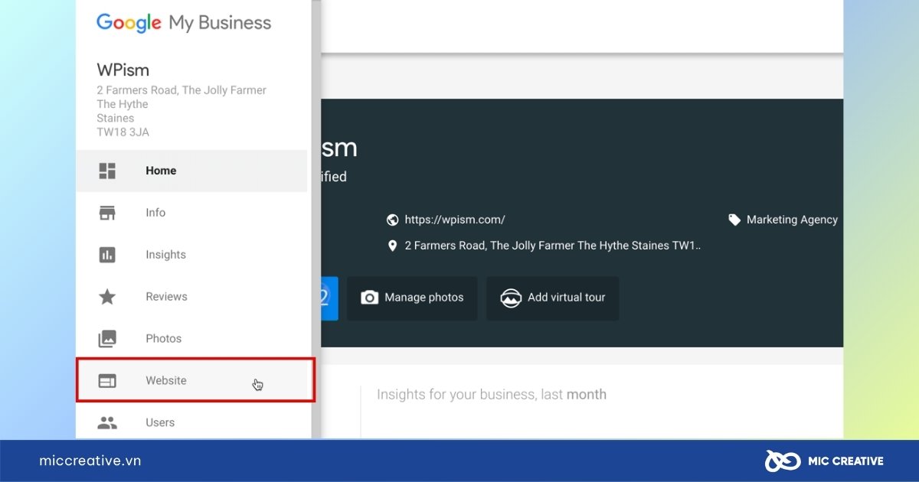919x482 pixels.
Task: Open the Reviews menu item
Action: pos(191,297)
